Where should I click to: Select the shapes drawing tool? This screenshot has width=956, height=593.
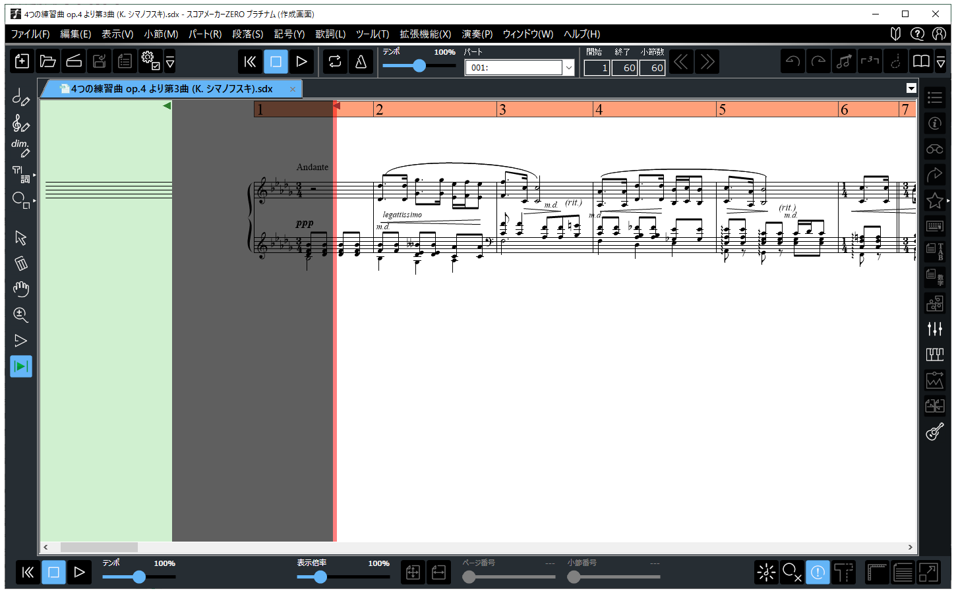pyautogui.click(x=21, y=200)
